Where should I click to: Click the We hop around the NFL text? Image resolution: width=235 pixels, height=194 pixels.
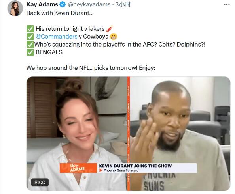point(91,68)
